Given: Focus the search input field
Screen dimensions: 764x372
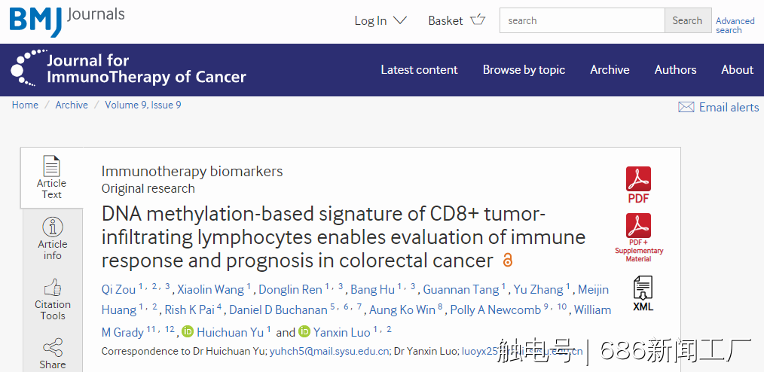Looking at the screenshot, I should click(x=582, y=20).
